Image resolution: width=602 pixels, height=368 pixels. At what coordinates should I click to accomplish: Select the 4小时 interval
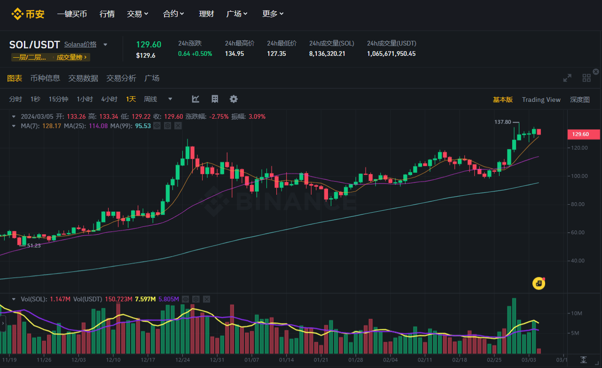click(x=109, y=99)
